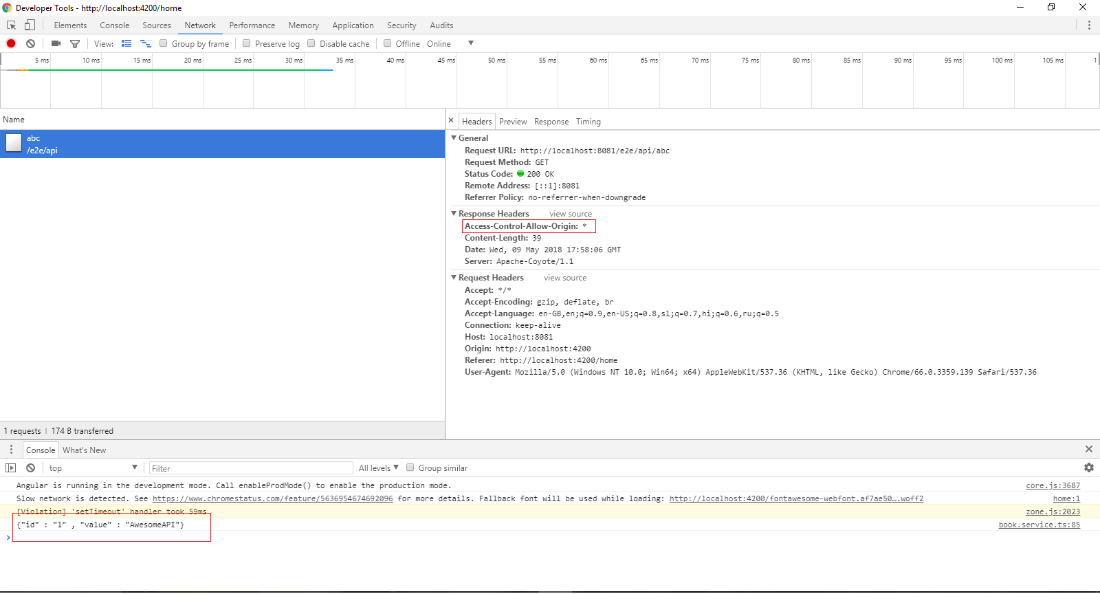1100x594 pixels.
Task: Click the 100 ms timeline marker
Action: point(1002,60)
